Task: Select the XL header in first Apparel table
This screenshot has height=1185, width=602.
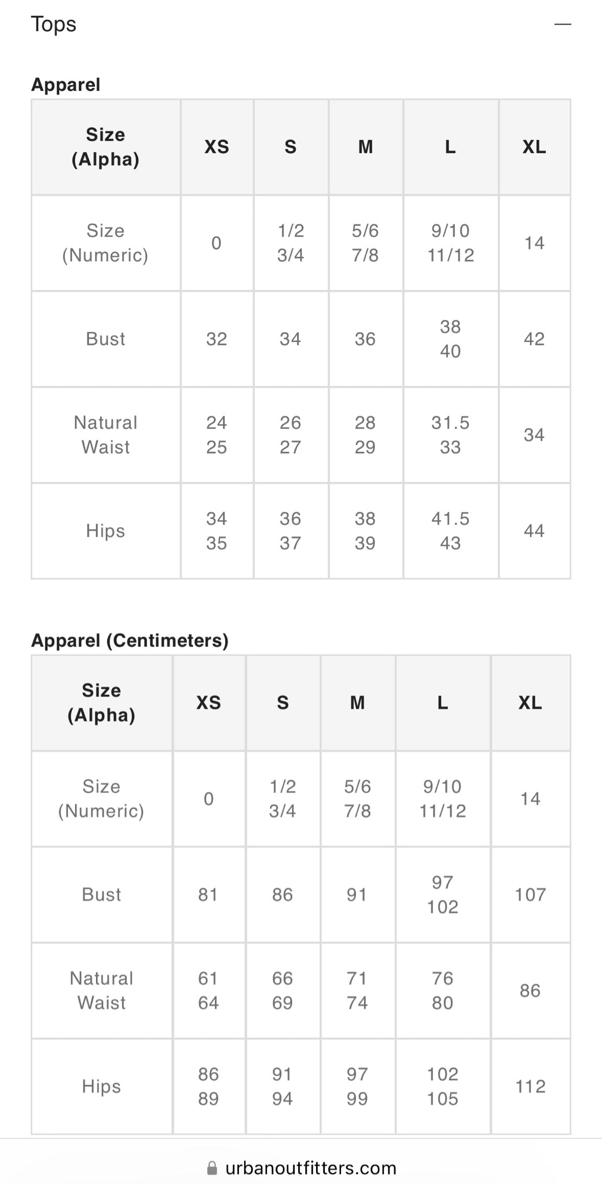Action: 534,147
